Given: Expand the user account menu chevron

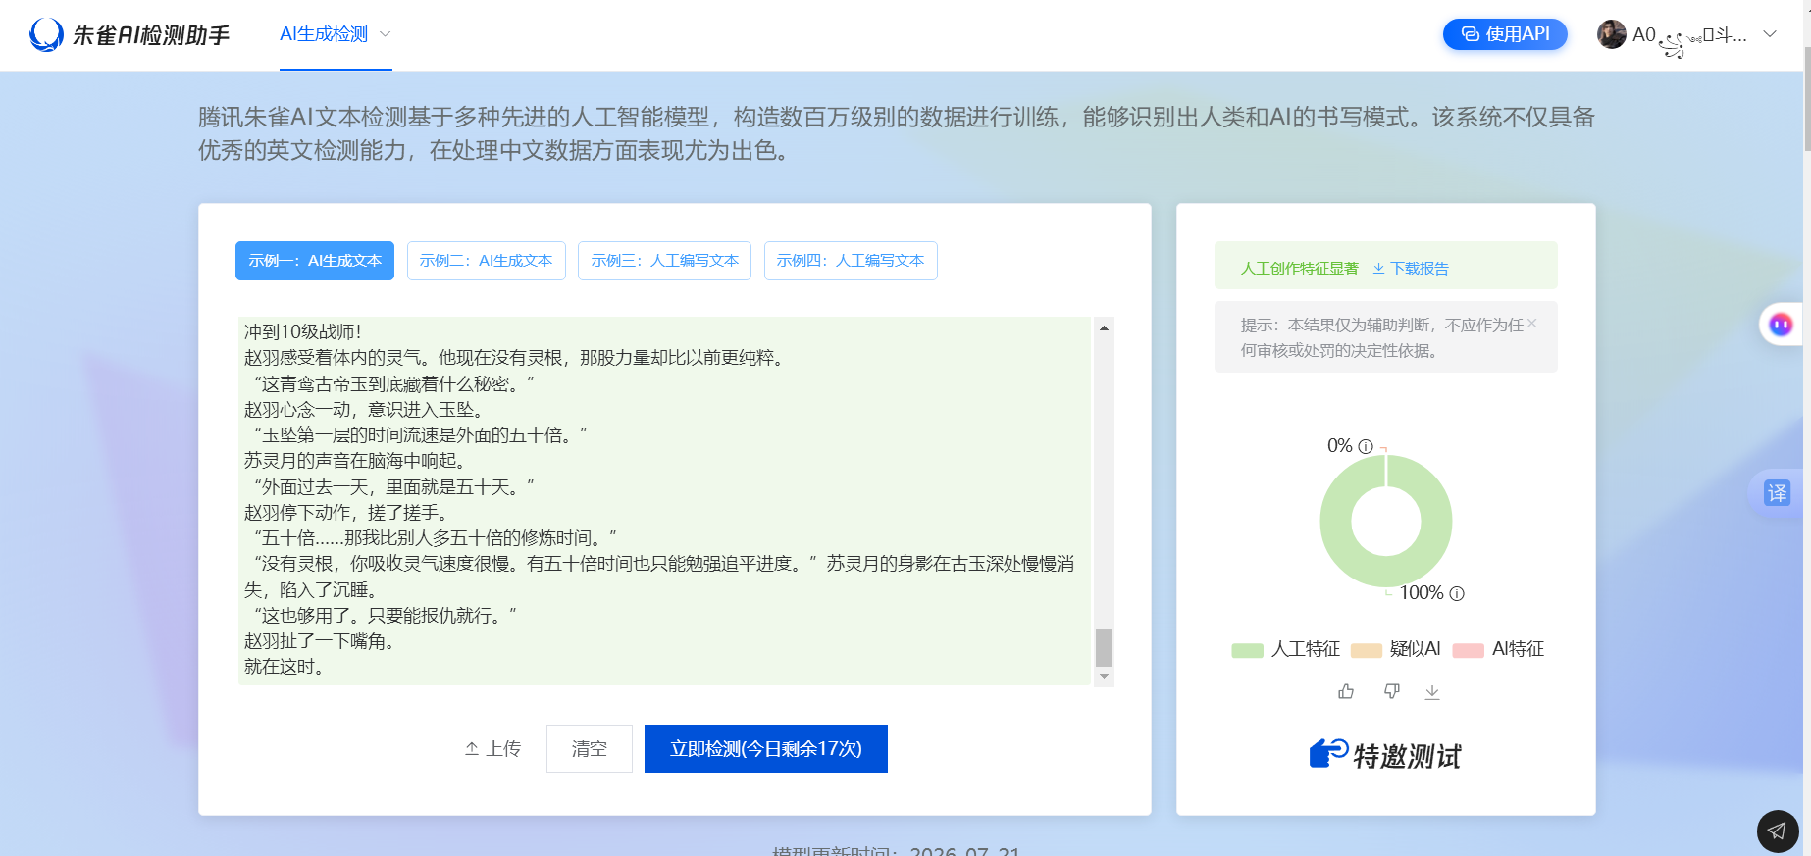Looking at the screenshot, I should click(1770, 34).
